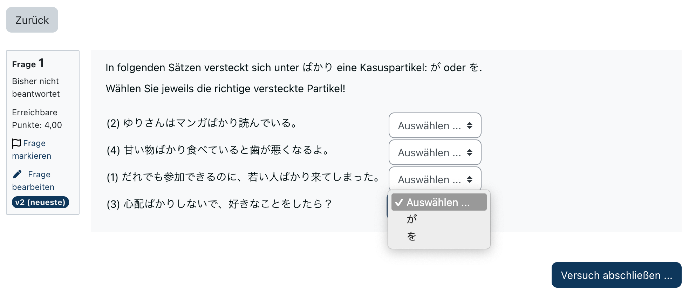
Task: Open the Frage bearbeiten link
Action: pos(33,181)
